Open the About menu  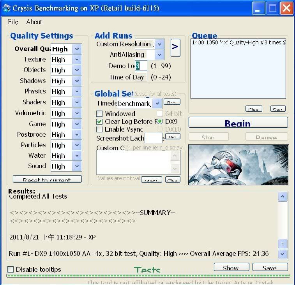(34, 22)
